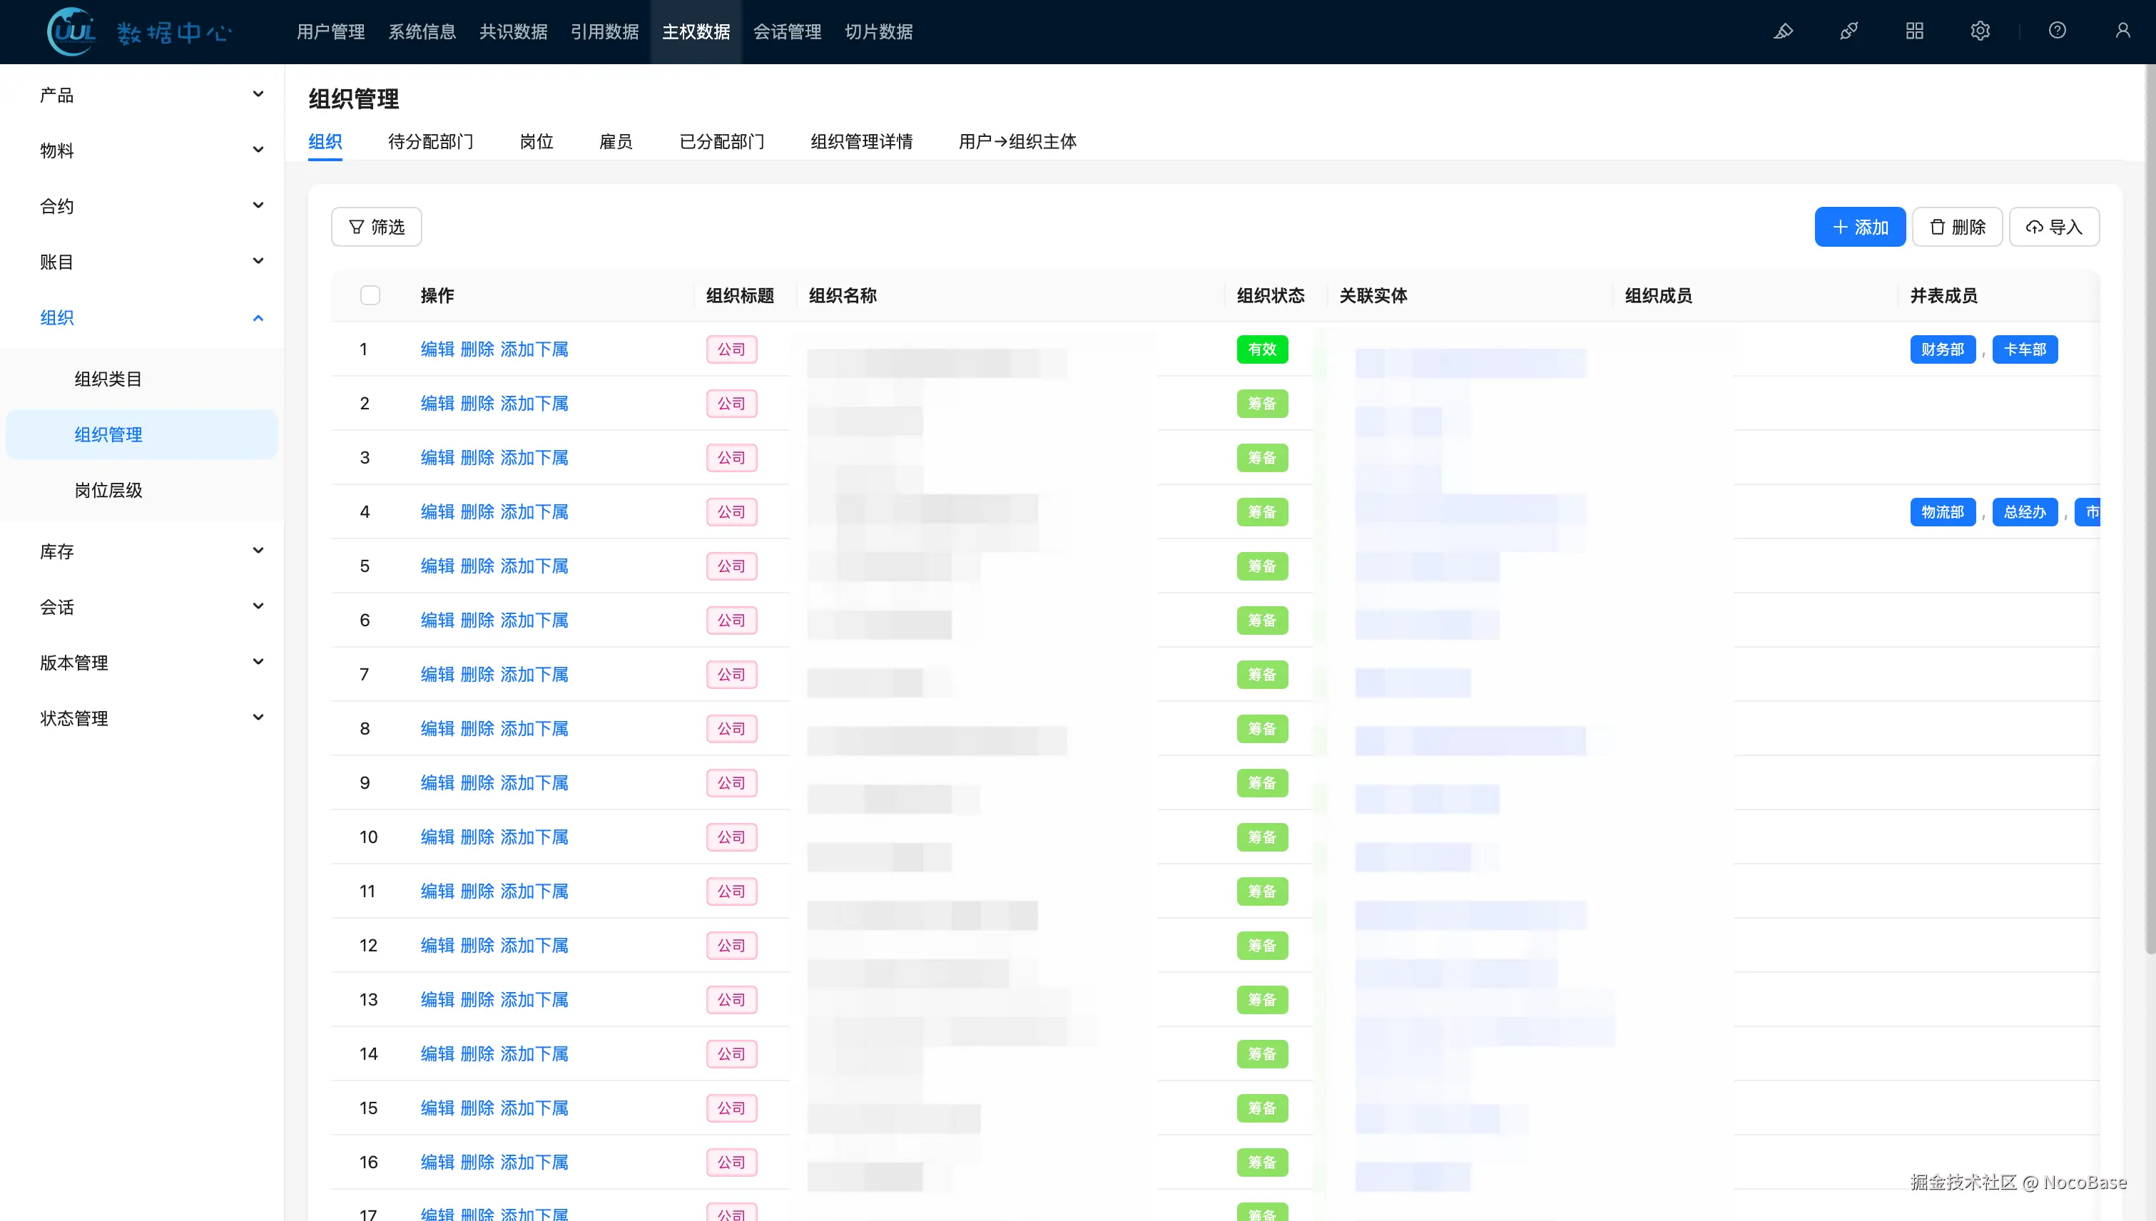2156x1221 pixels.
Task: Open 系统信息 in the top navigation
Action: click(x=422, y=32)
